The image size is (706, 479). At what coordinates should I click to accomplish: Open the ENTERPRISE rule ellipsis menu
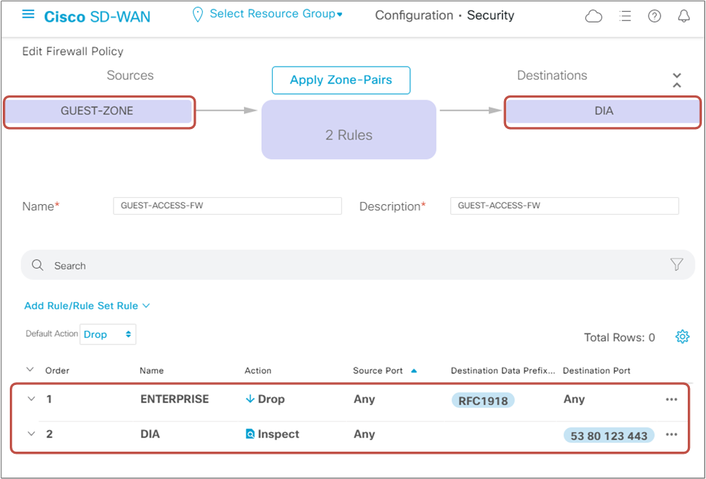(671, 398)
